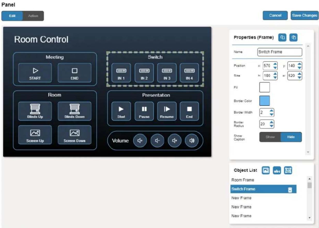Add a frame object from Object List
This screenshot has width=319, height=228.
click(x=288, y=170)
